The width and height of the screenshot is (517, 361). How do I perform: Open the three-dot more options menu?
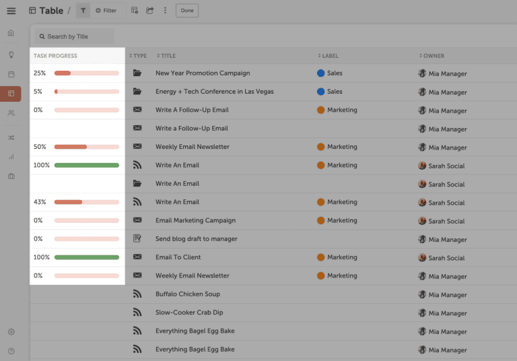pos(165,11)
